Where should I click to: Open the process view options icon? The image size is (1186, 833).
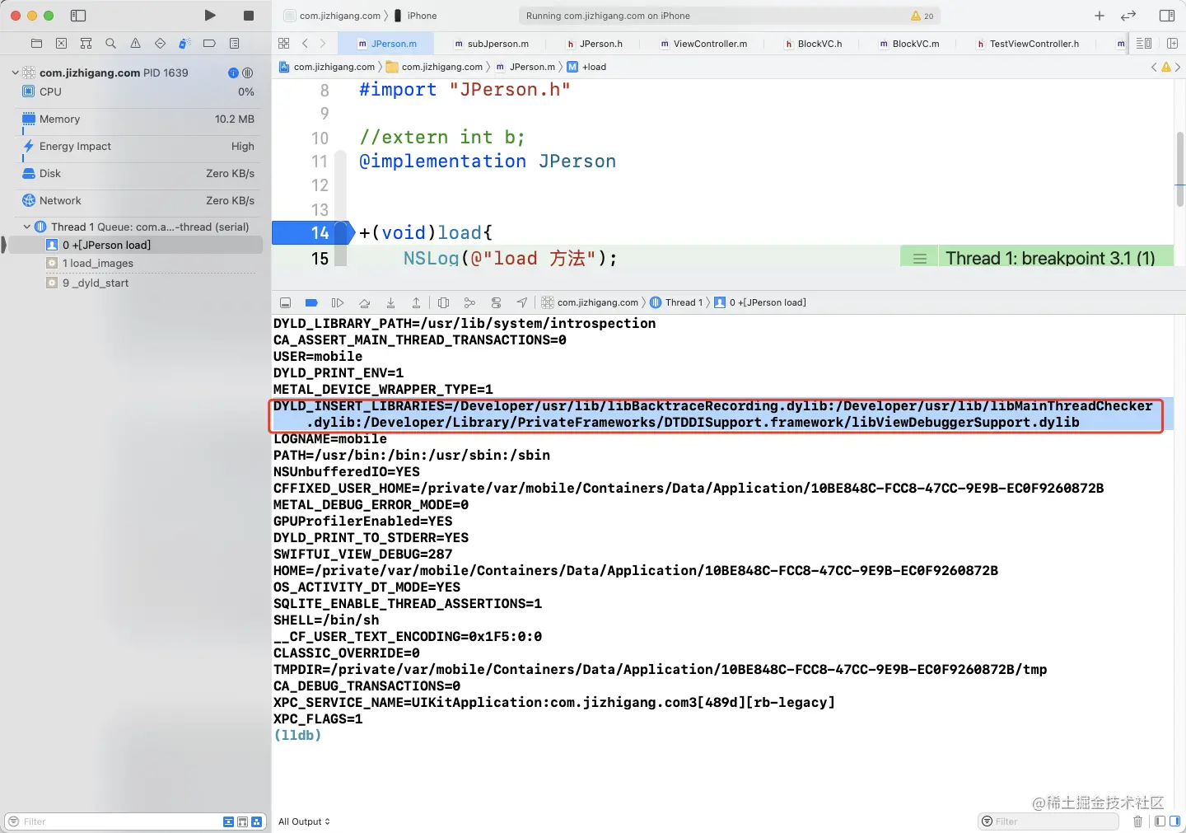point(247,73)
